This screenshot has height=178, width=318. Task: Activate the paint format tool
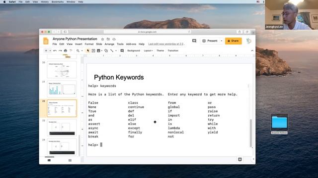tap(71, 50)
